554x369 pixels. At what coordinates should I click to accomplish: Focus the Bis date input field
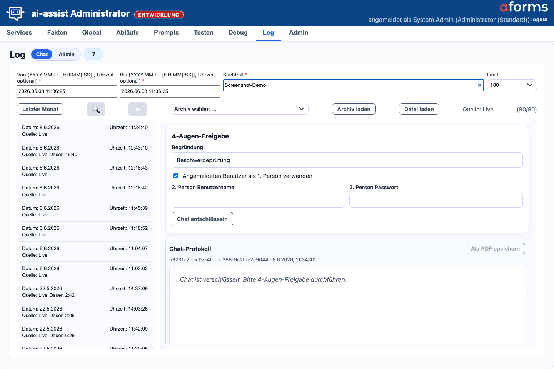pos(170,91)
